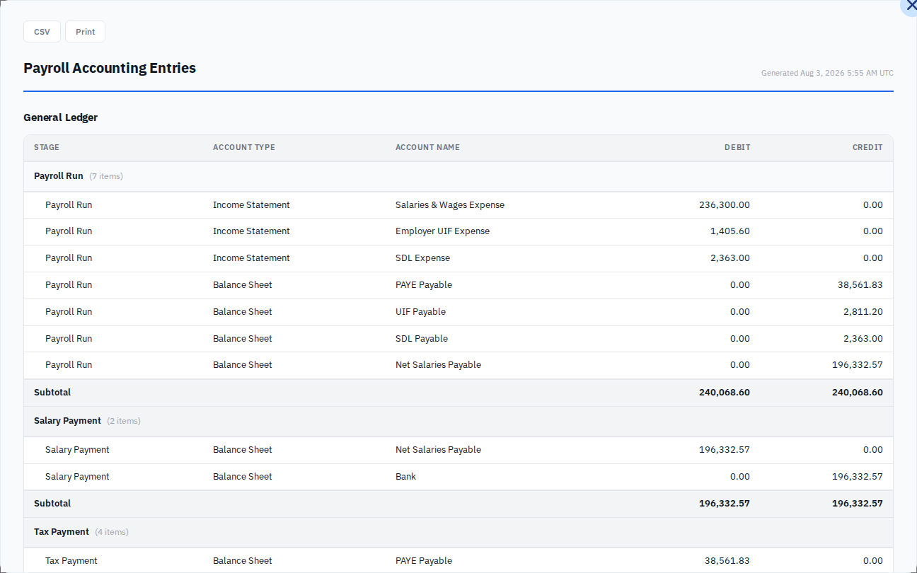Click the Payroll Accounting Entries title
Screen dimensions: 917x573
click(110, 68)
